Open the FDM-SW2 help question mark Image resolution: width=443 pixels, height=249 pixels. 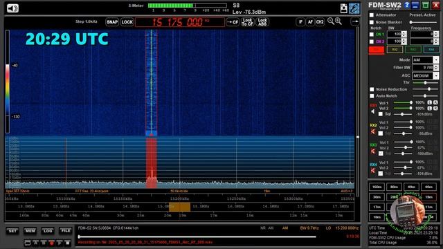[x=407, y=5]
